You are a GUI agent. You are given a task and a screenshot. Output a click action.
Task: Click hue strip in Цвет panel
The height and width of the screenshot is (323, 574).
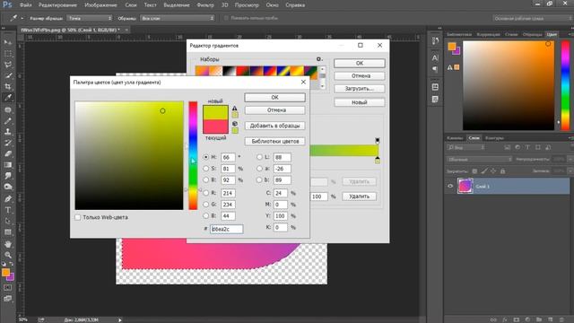point(565,85)
